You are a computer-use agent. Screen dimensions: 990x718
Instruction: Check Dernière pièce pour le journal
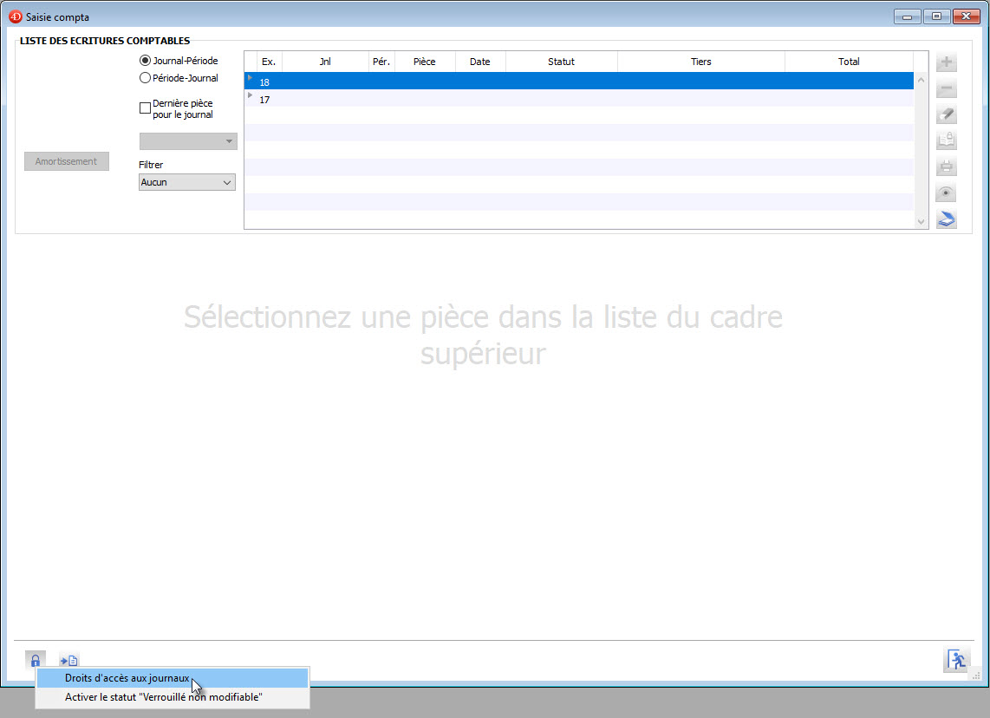tap(145, 108)
